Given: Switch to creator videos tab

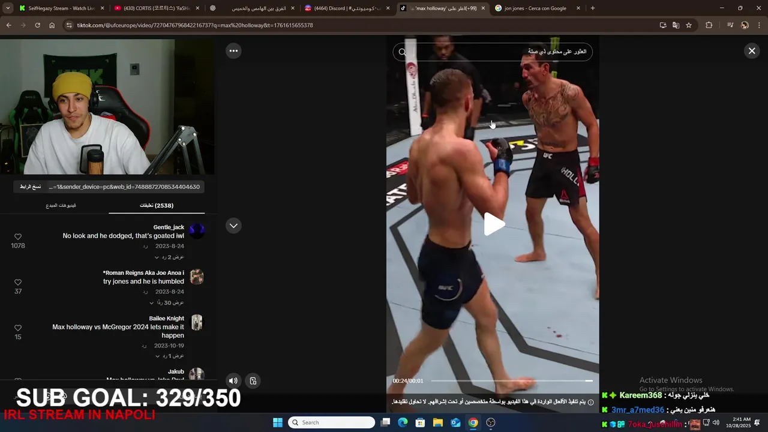Looking at the screenshot, I should (x=61, y=205).
